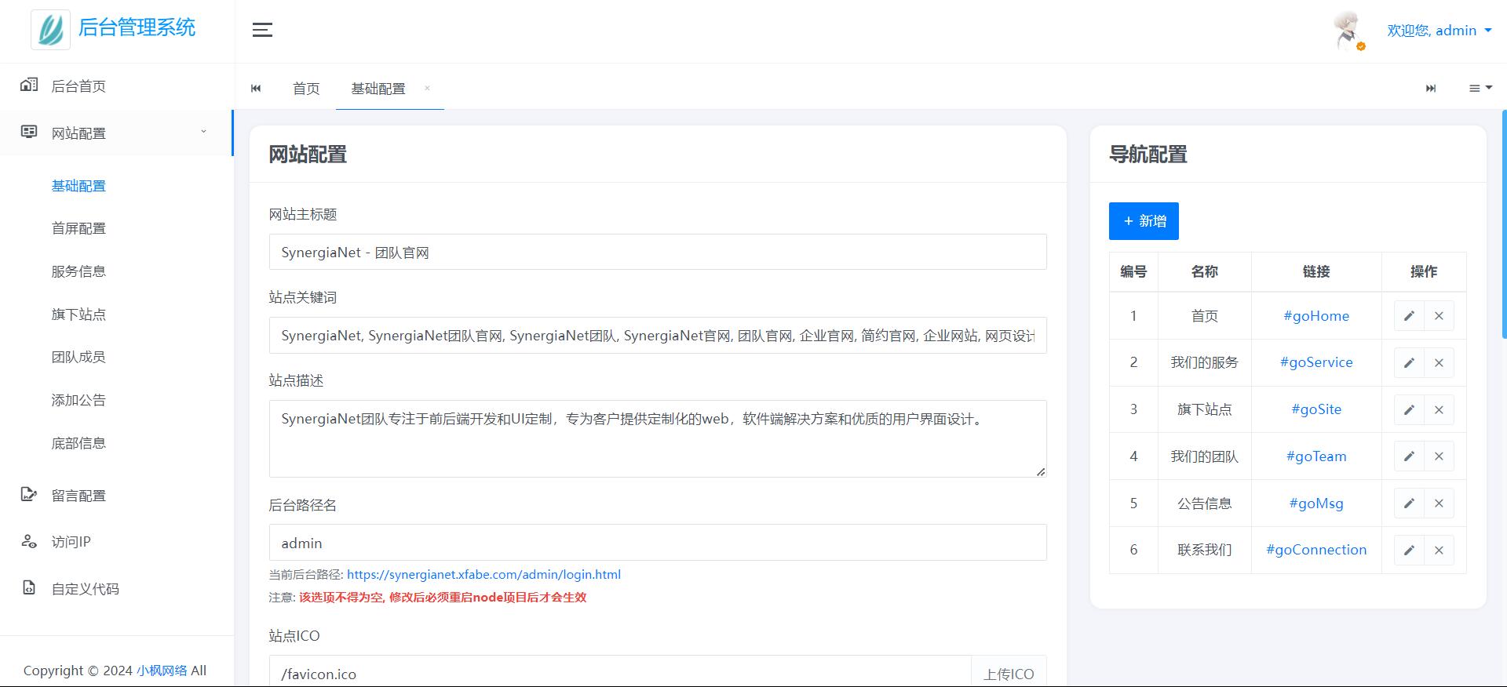Open tab options dropdown menu
Screen dimensions: 1507x687
[x=1480, y=89]
